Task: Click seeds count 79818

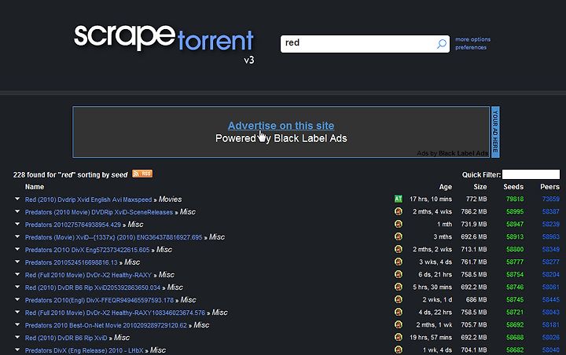Action: pos(515,199)
